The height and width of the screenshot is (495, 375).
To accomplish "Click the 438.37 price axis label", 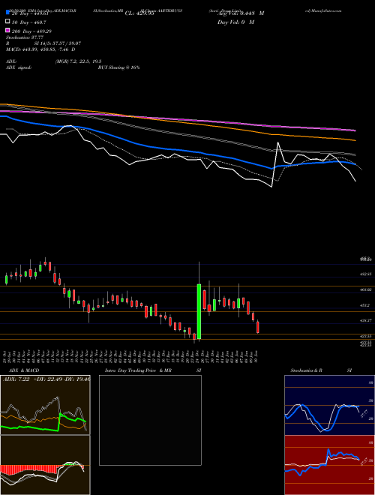I will pos(366,320).
